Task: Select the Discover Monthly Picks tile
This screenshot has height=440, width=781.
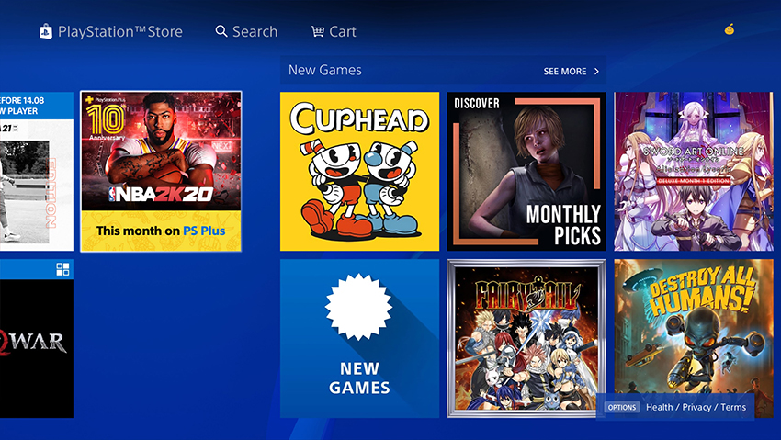Action: point(526,171)
